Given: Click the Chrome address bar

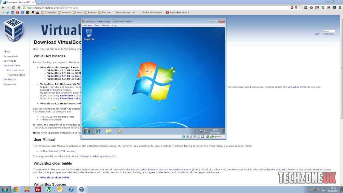Looking at the screenshot, I should point(157,8).
